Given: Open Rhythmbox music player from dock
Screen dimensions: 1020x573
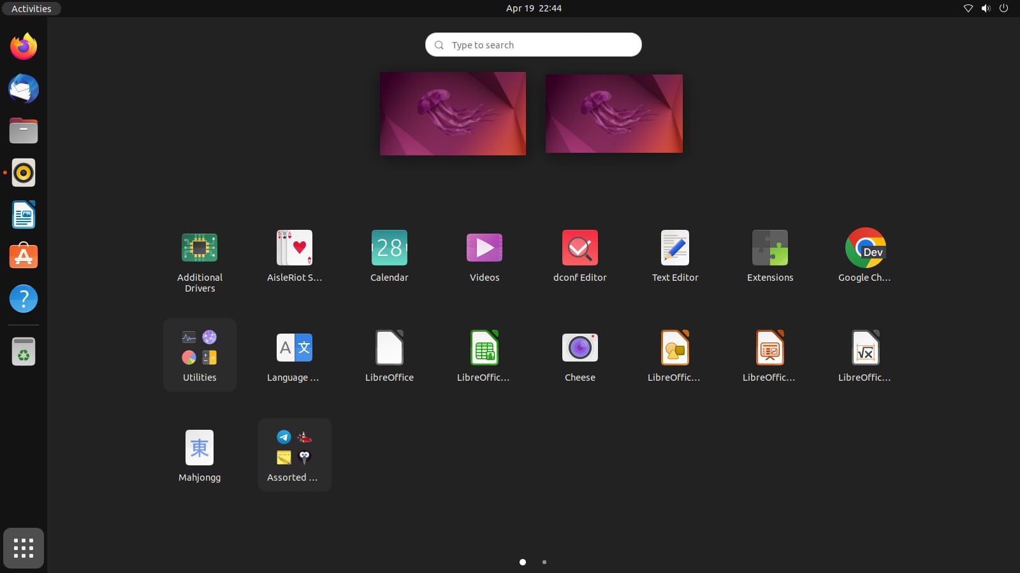Looking at the screenshot, I should [23, 173].
